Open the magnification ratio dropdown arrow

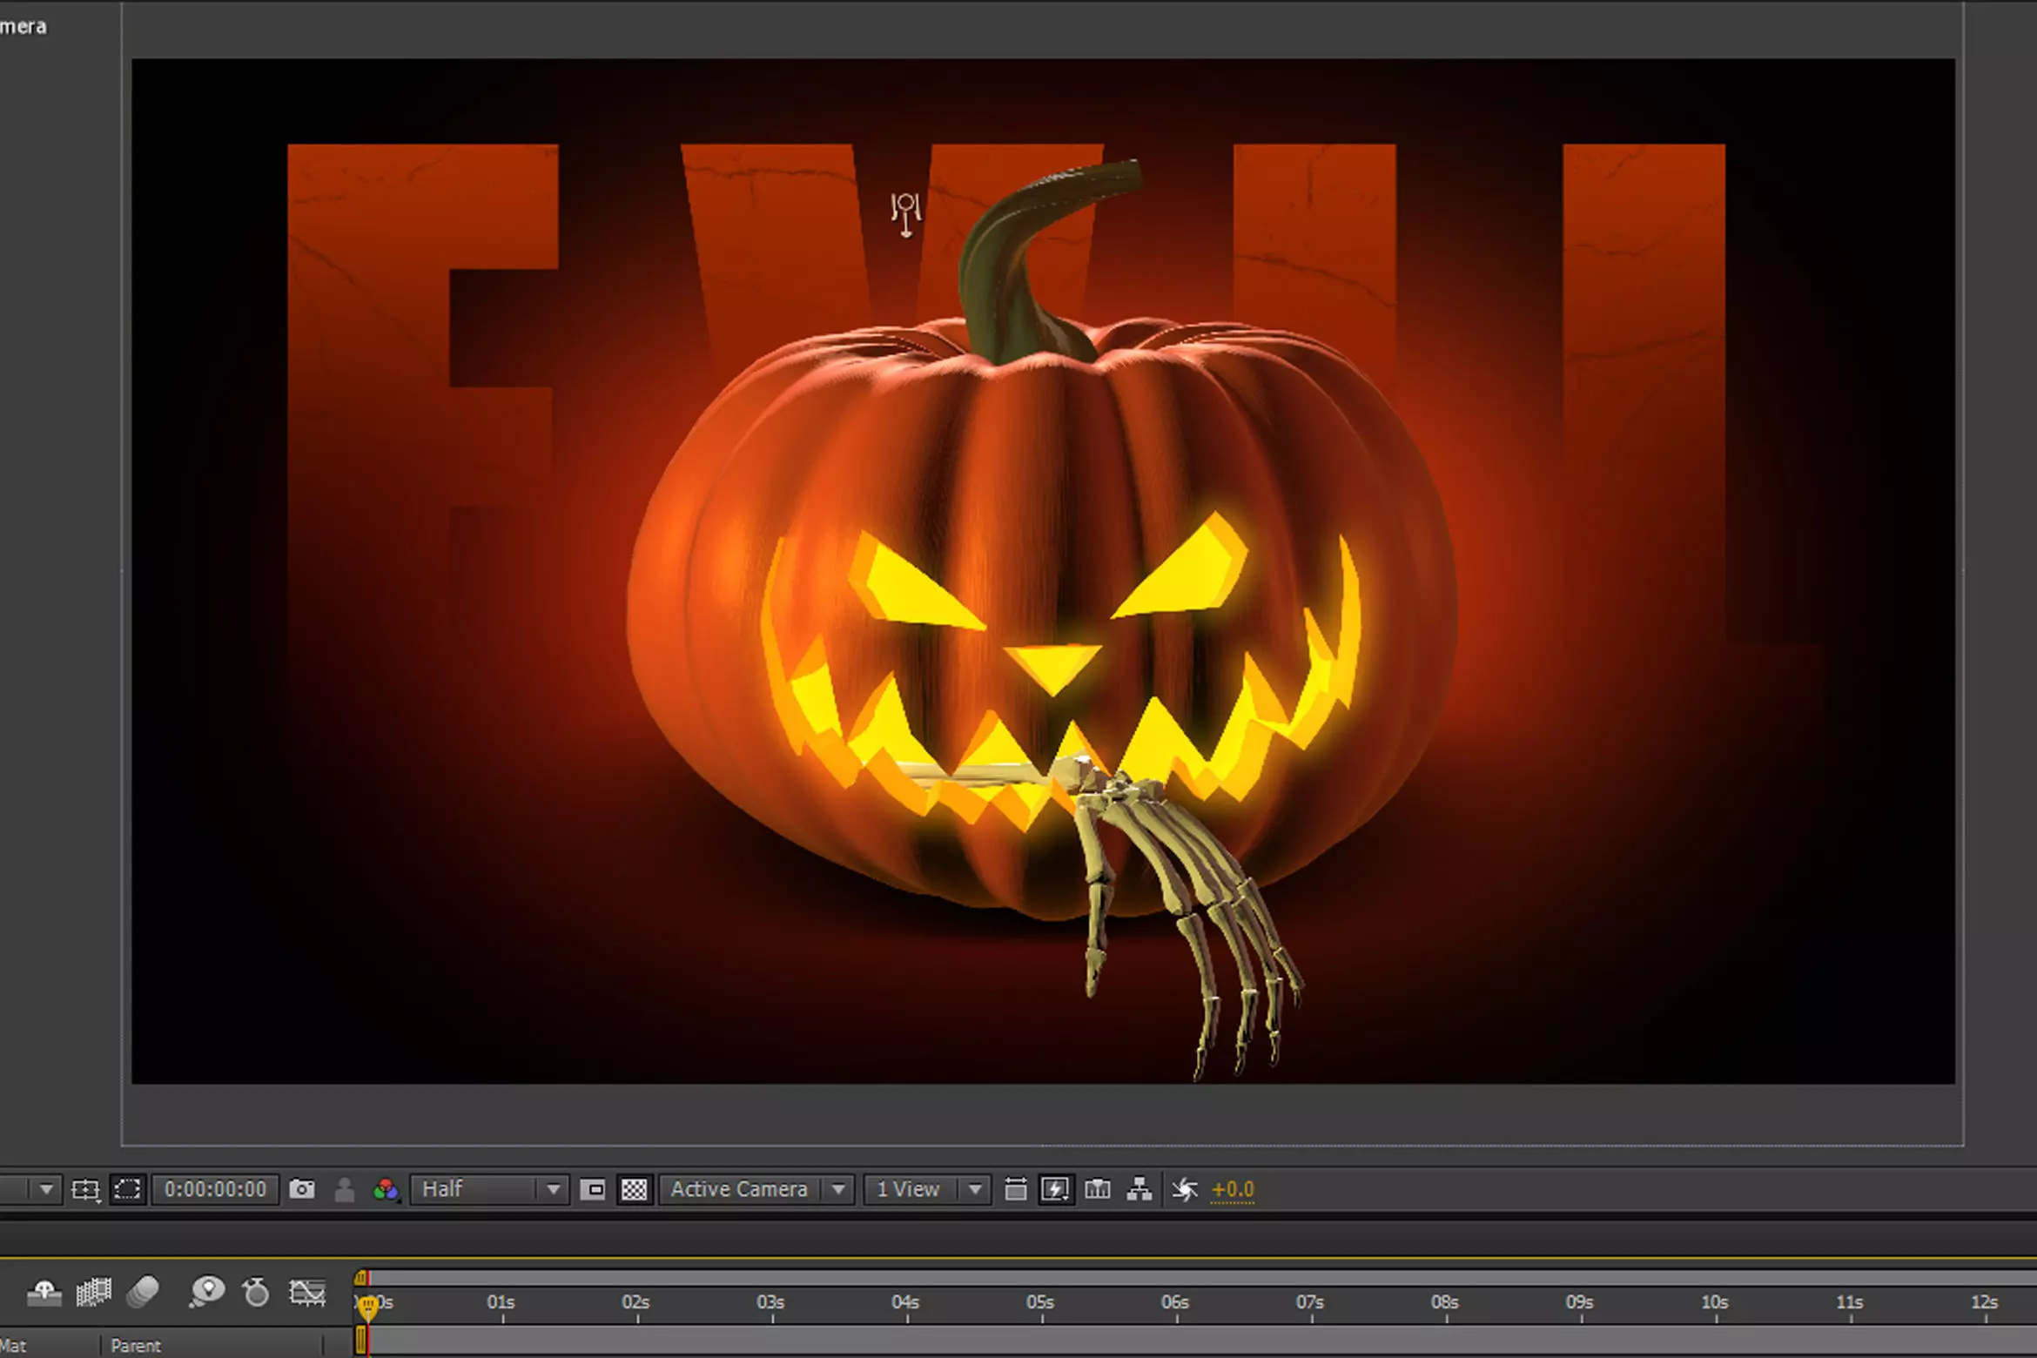click(x=46, y=1189)
